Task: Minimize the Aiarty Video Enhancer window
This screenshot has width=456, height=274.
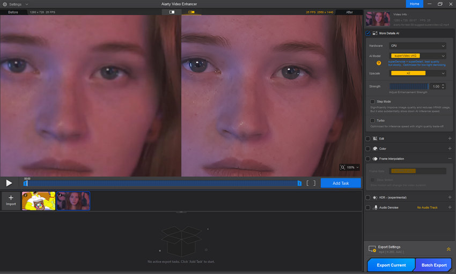Action: coord(429,4)
